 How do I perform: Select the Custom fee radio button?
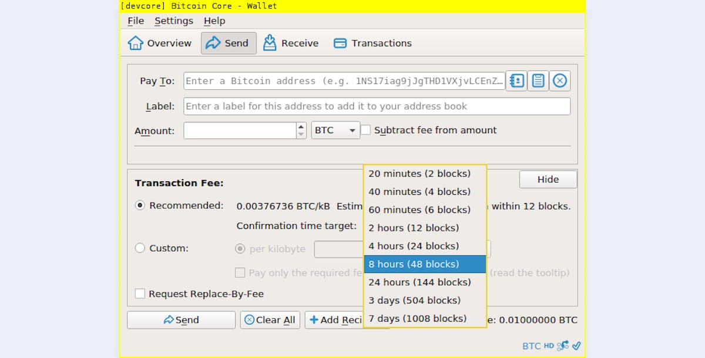coord(140,248)
